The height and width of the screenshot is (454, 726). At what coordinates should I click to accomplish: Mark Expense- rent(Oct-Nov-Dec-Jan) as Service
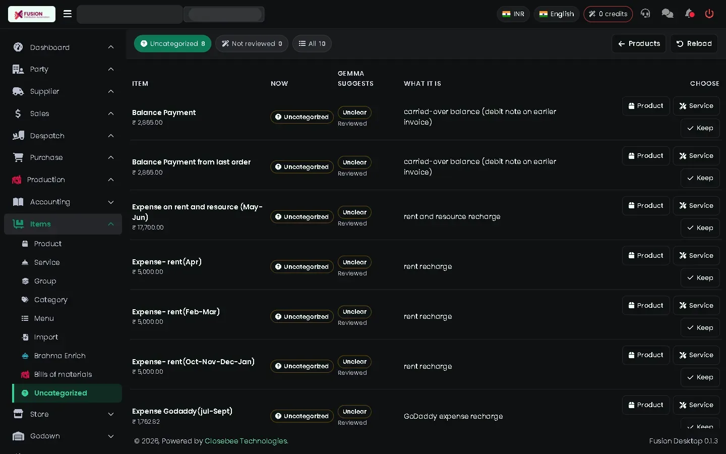(x=696, y=355)
